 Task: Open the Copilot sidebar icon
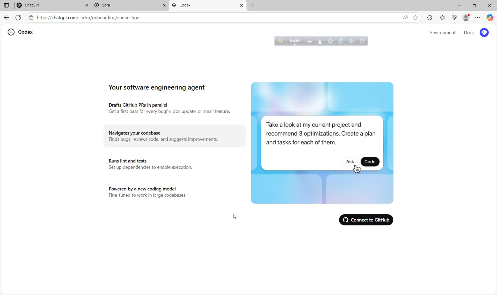tap(490, 18)
